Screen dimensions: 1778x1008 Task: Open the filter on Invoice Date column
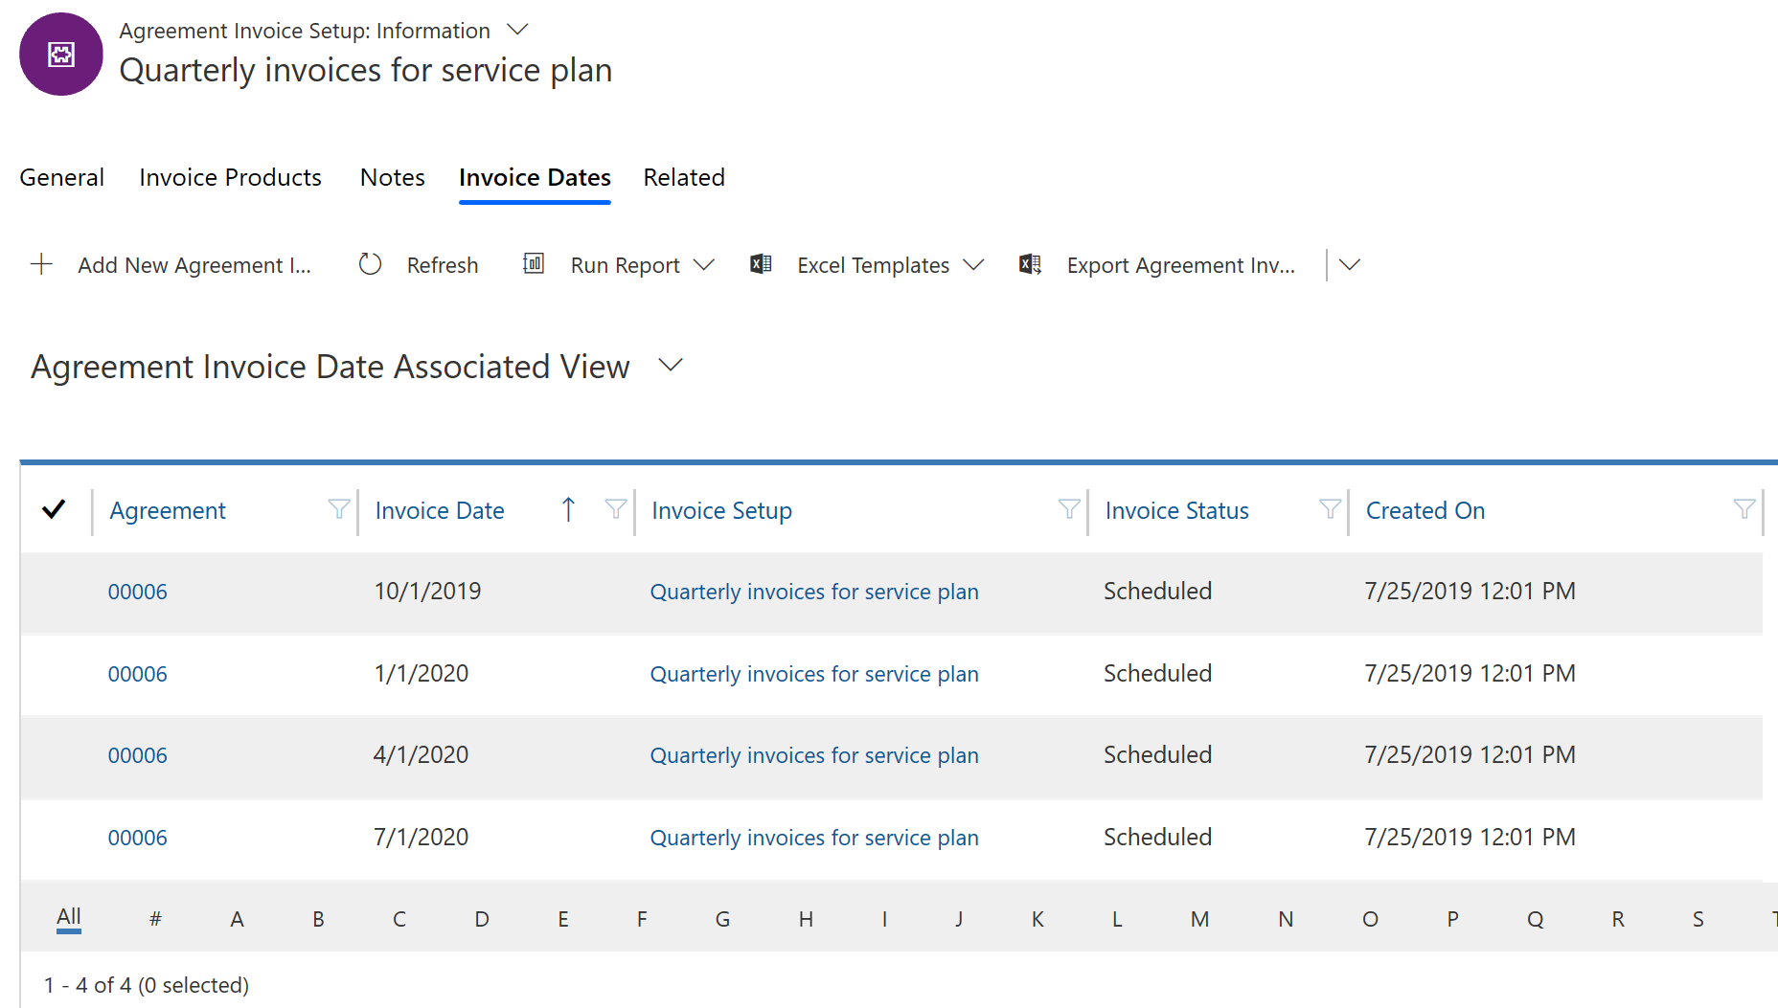coord(616,509)
